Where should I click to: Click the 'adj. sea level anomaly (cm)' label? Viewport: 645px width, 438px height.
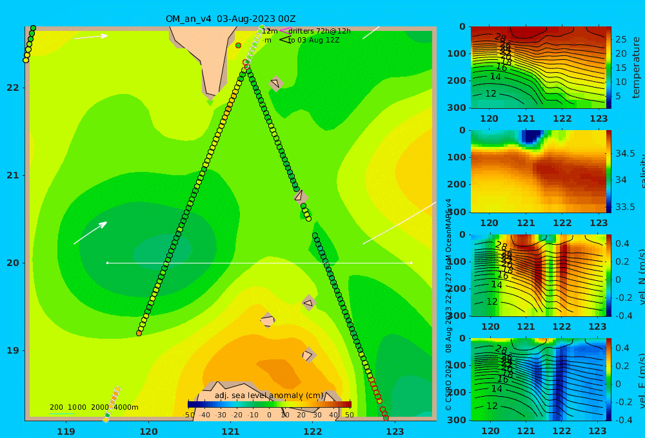[269, 395]
